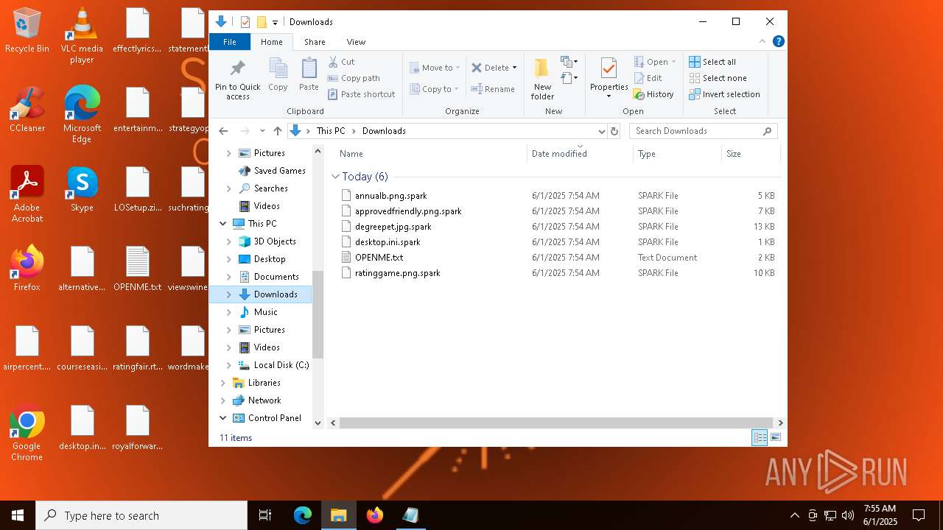Select Skype desktop shortcut

coord(82,189)
